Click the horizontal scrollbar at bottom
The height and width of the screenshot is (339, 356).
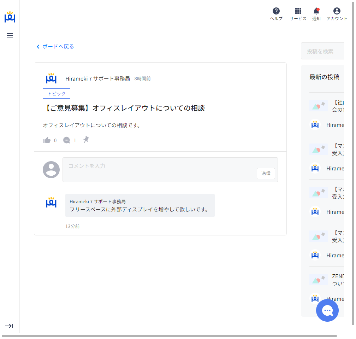(169, 336)
